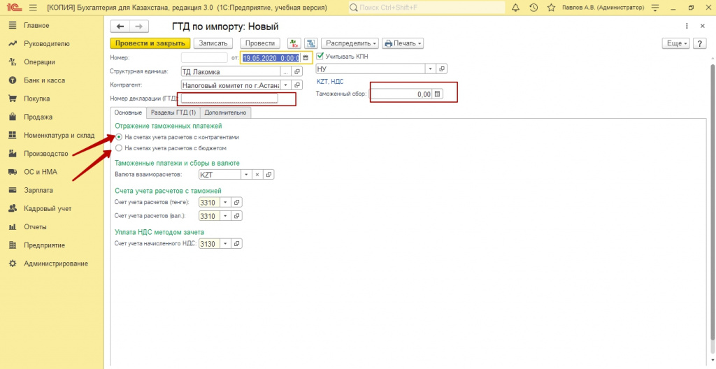Open the 1C main menu hamburger icon
This screenshot has height=369, width=716.
[x=33, y=7]
